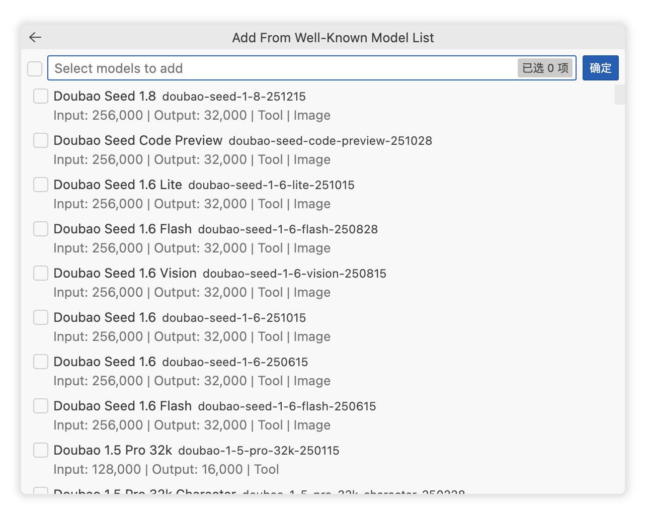Click the scrollbar on the right edge
This screenshot has height=518, width=647.
click(619, 95)
